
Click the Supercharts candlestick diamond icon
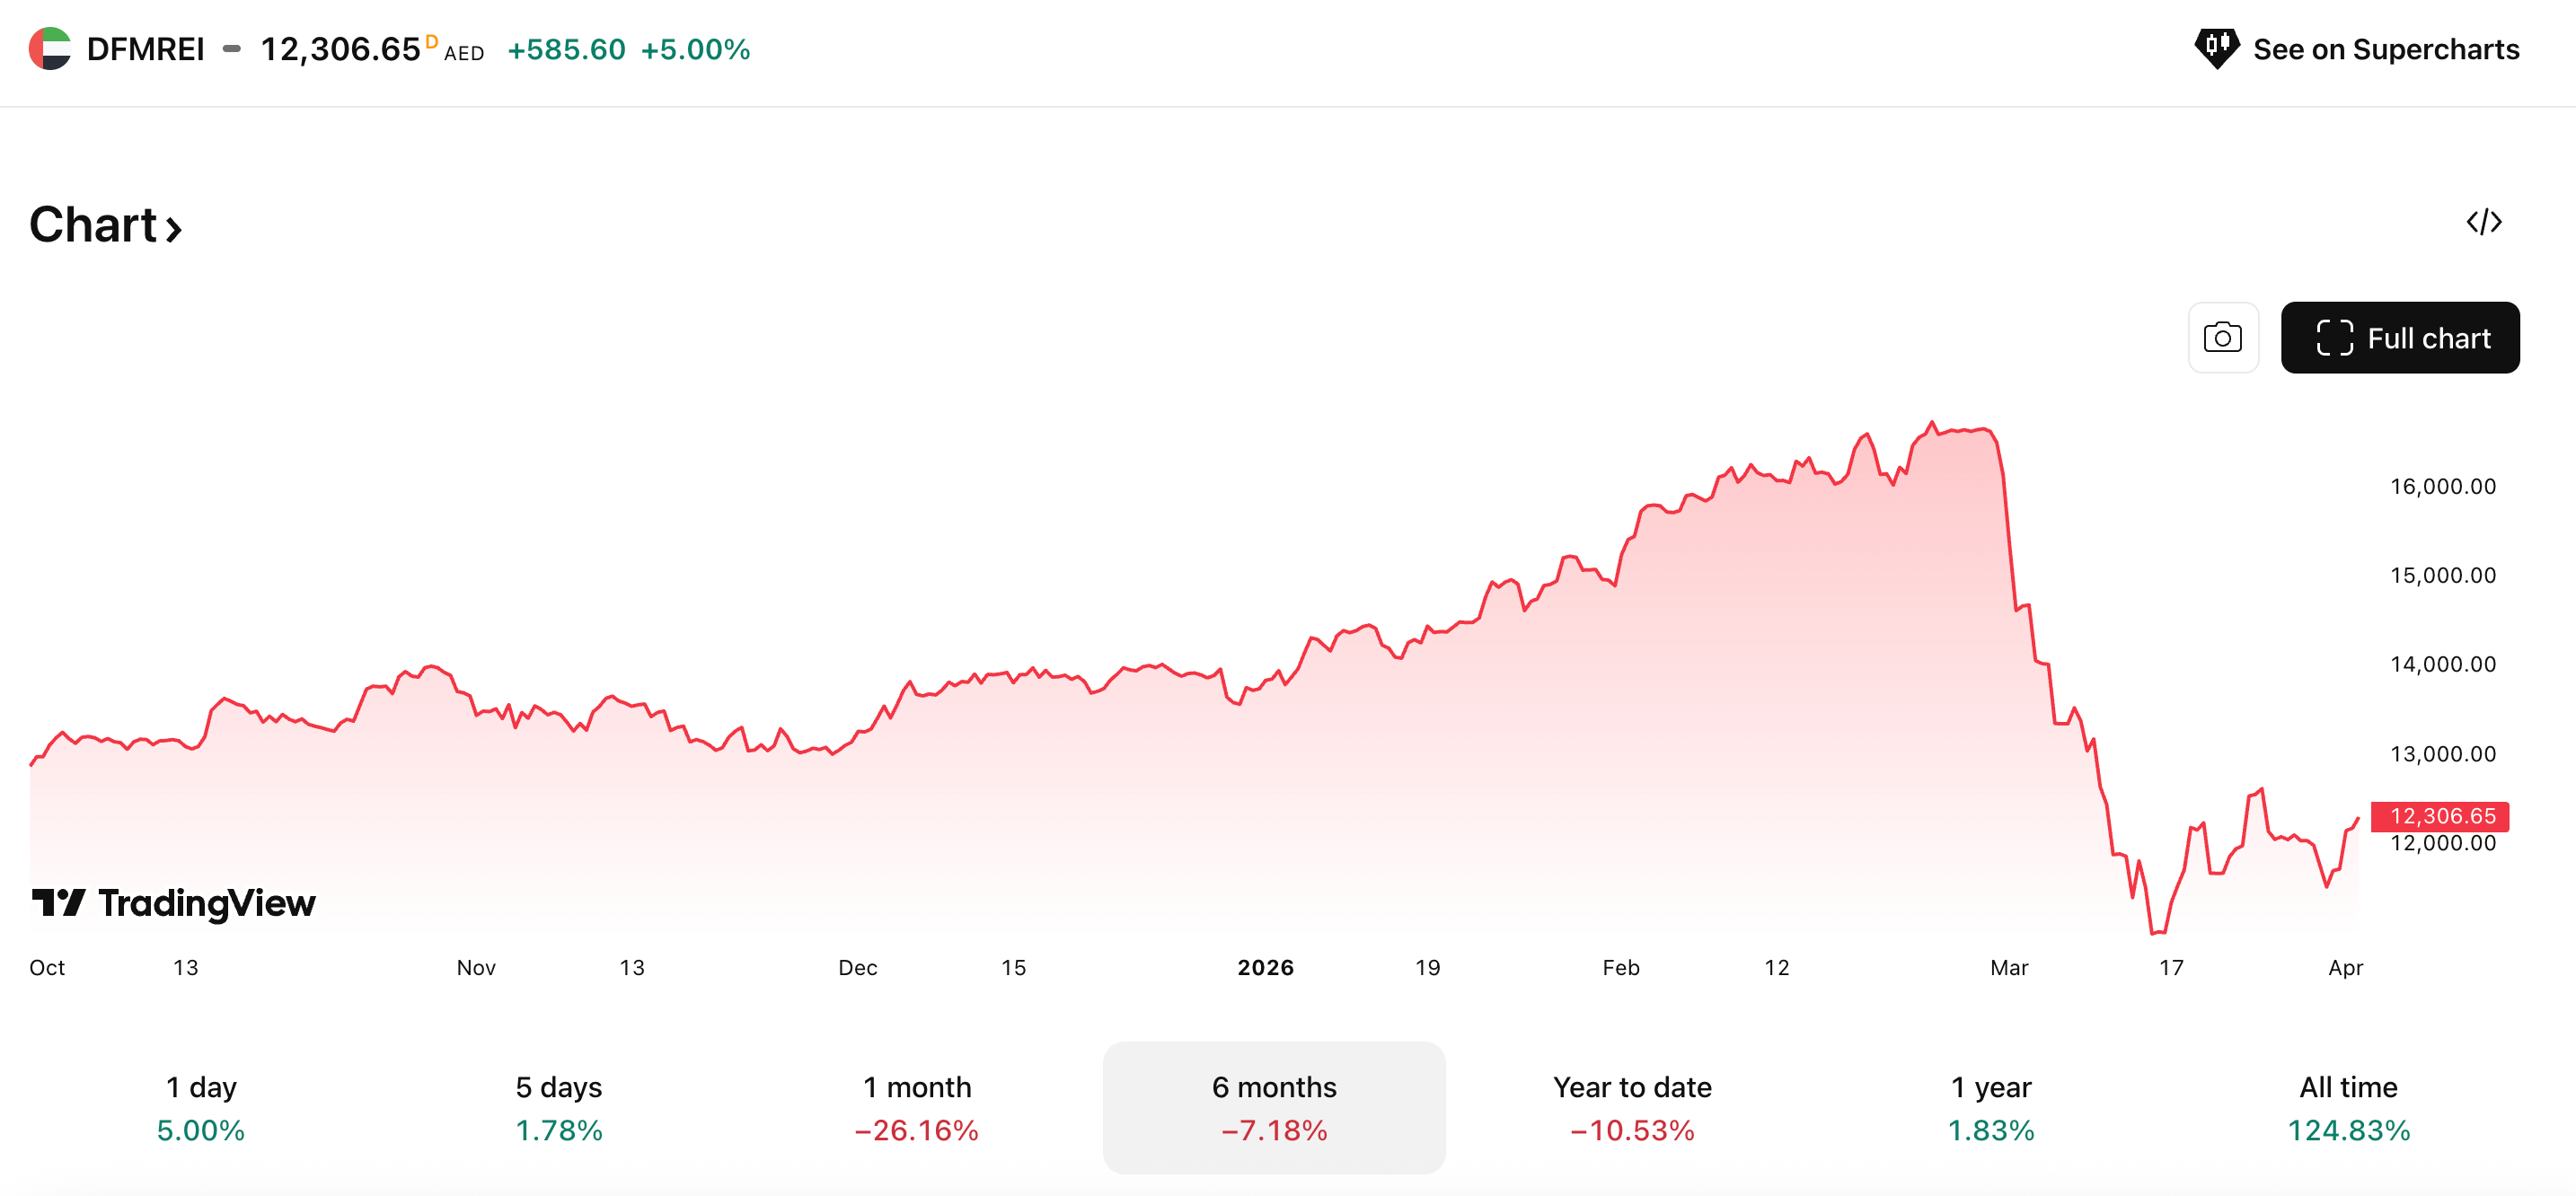tap(2215, 47)
